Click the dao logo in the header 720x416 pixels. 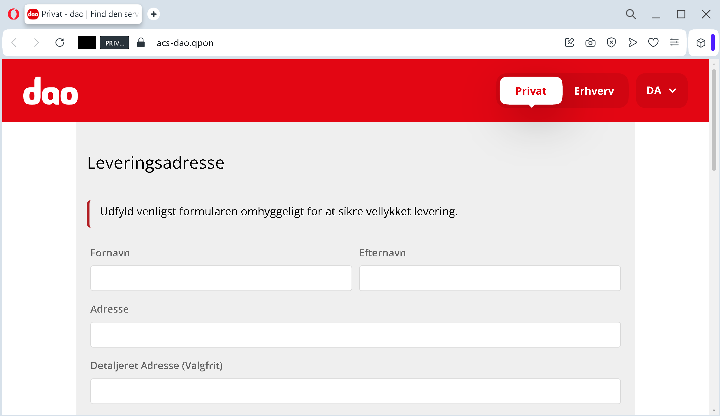pos(50,91)
